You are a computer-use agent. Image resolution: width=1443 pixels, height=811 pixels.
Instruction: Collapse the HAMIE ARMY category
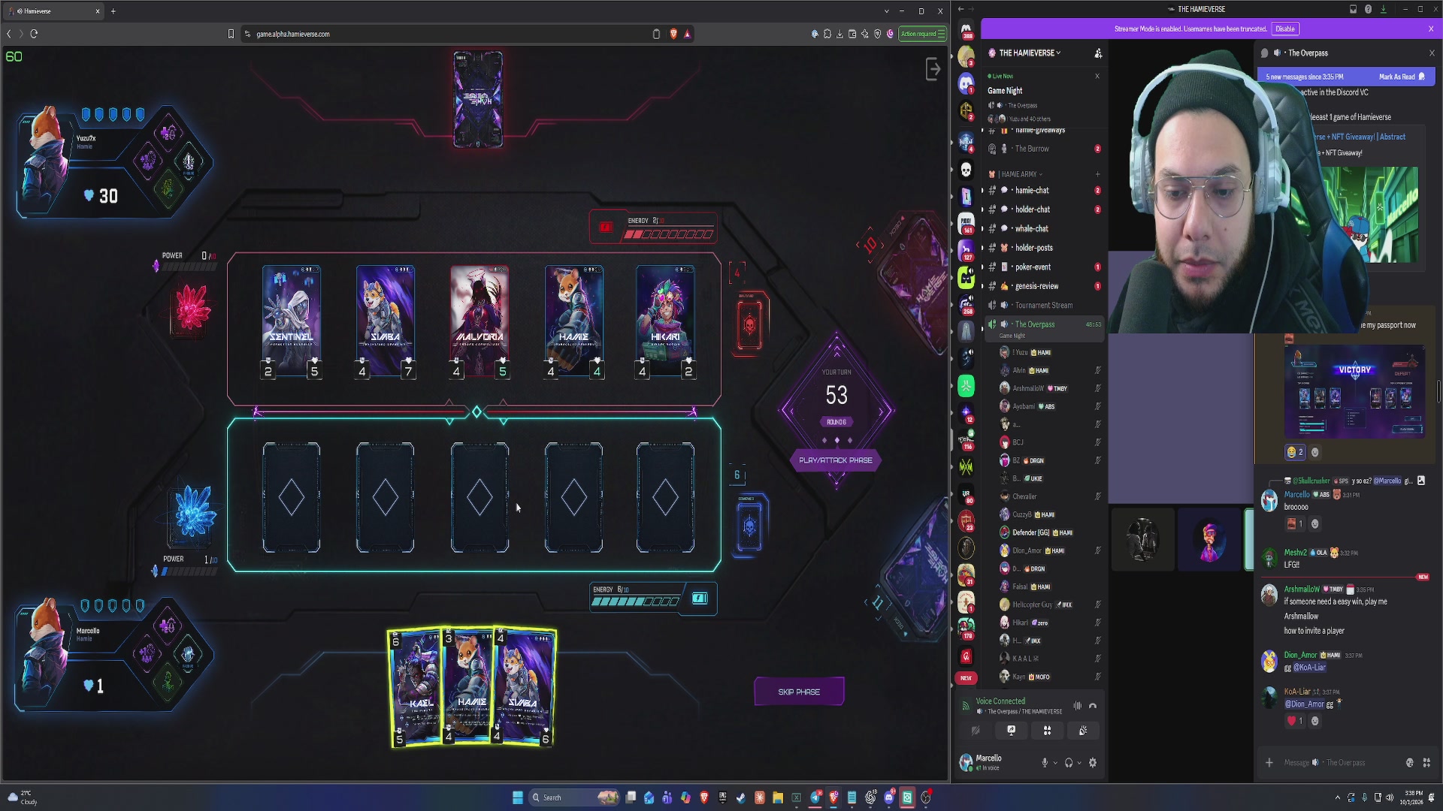(1019, 174)
